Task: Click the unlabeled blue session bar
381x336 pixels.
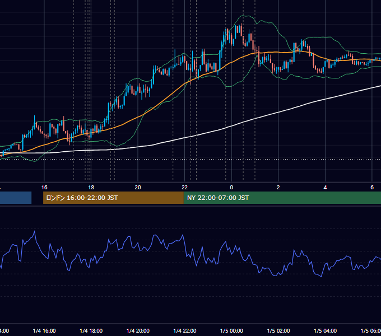Action: [16, 198]
